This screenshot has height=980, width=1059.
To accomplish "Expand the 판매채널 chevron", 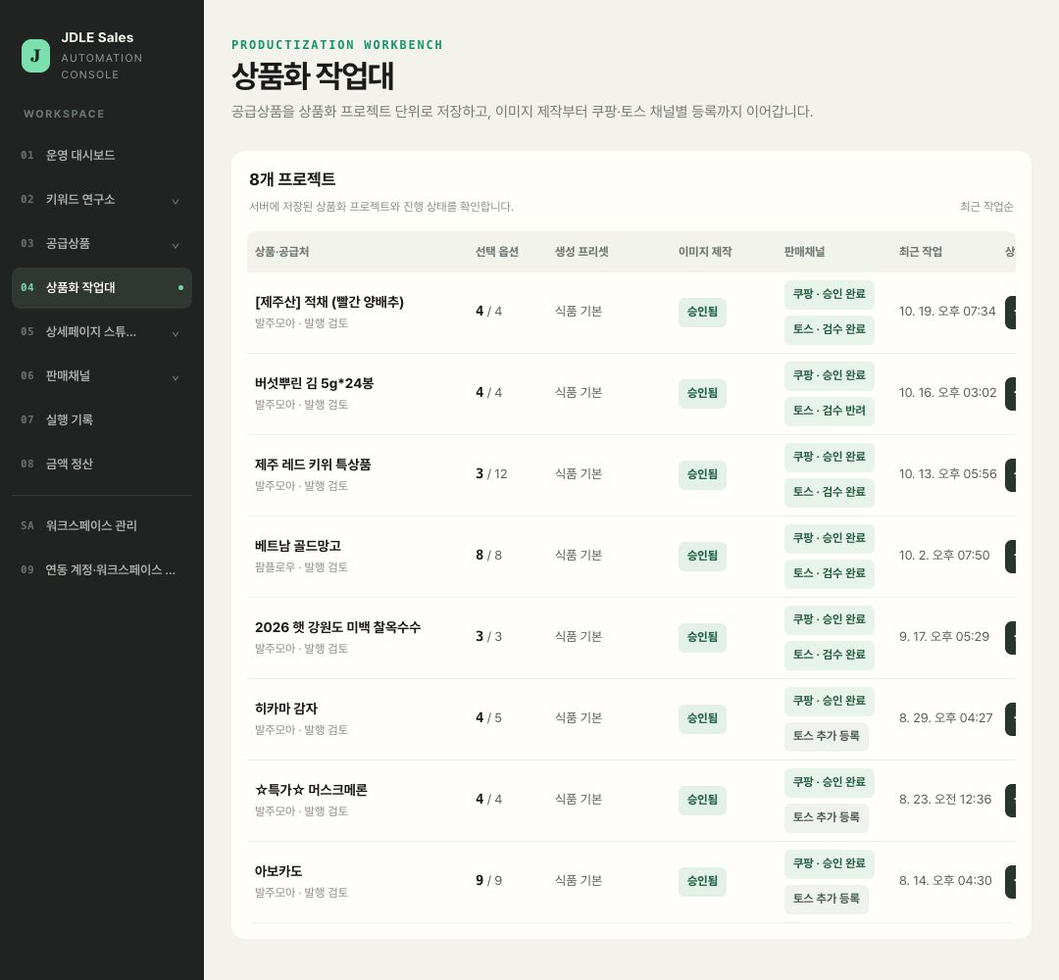I will [x=176, y=378].
